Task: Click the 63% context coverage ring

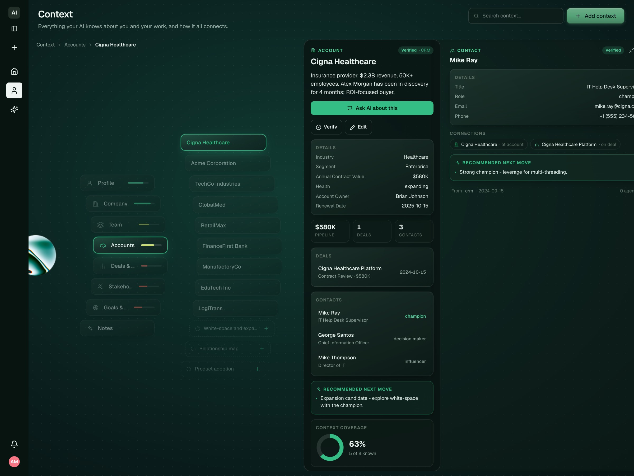Action: (x=330, y=448)
